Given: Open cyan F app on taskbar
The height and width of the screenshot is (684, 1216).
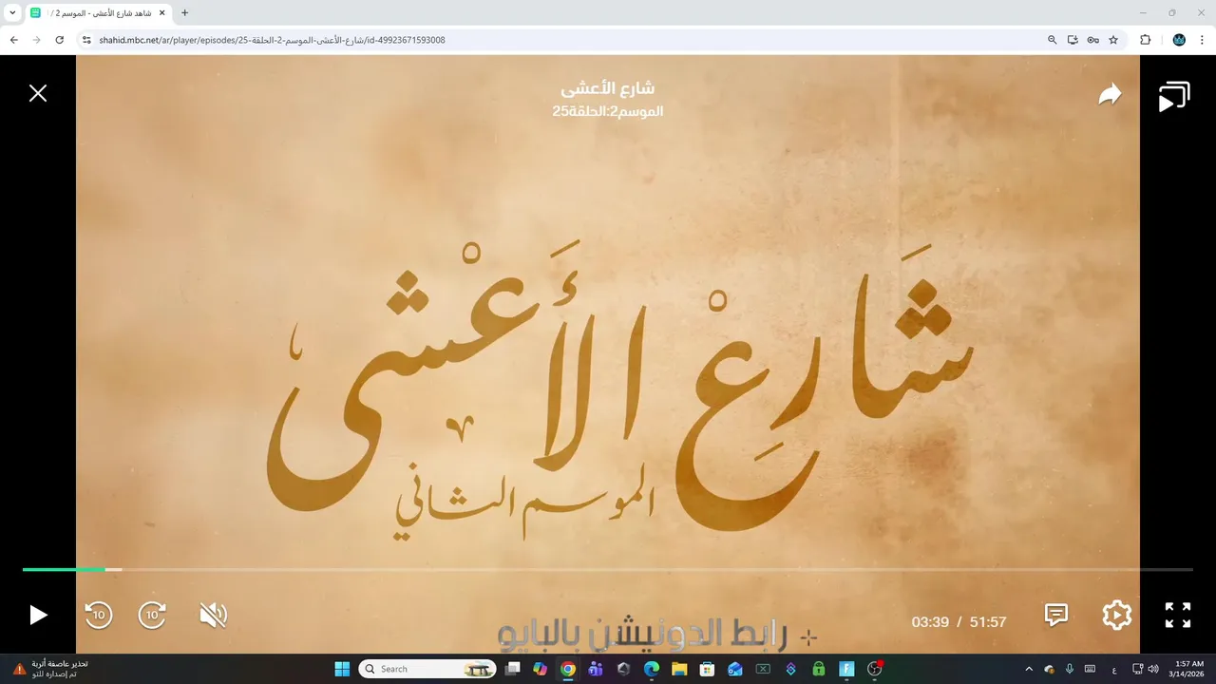Looking at the screenshot, I should click(846, 669).
